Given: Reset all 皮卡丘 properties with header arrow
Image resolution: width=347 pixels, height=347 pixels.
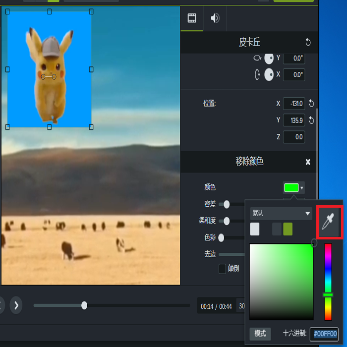Looking at the screenshot, I should coord(308,42).
